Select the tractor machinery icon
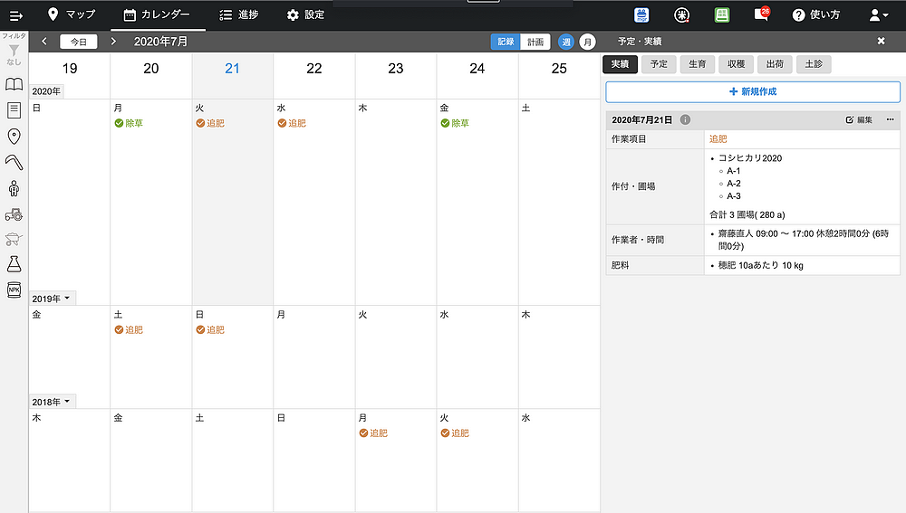Screen dimensions: 906x513 point(14,214)
